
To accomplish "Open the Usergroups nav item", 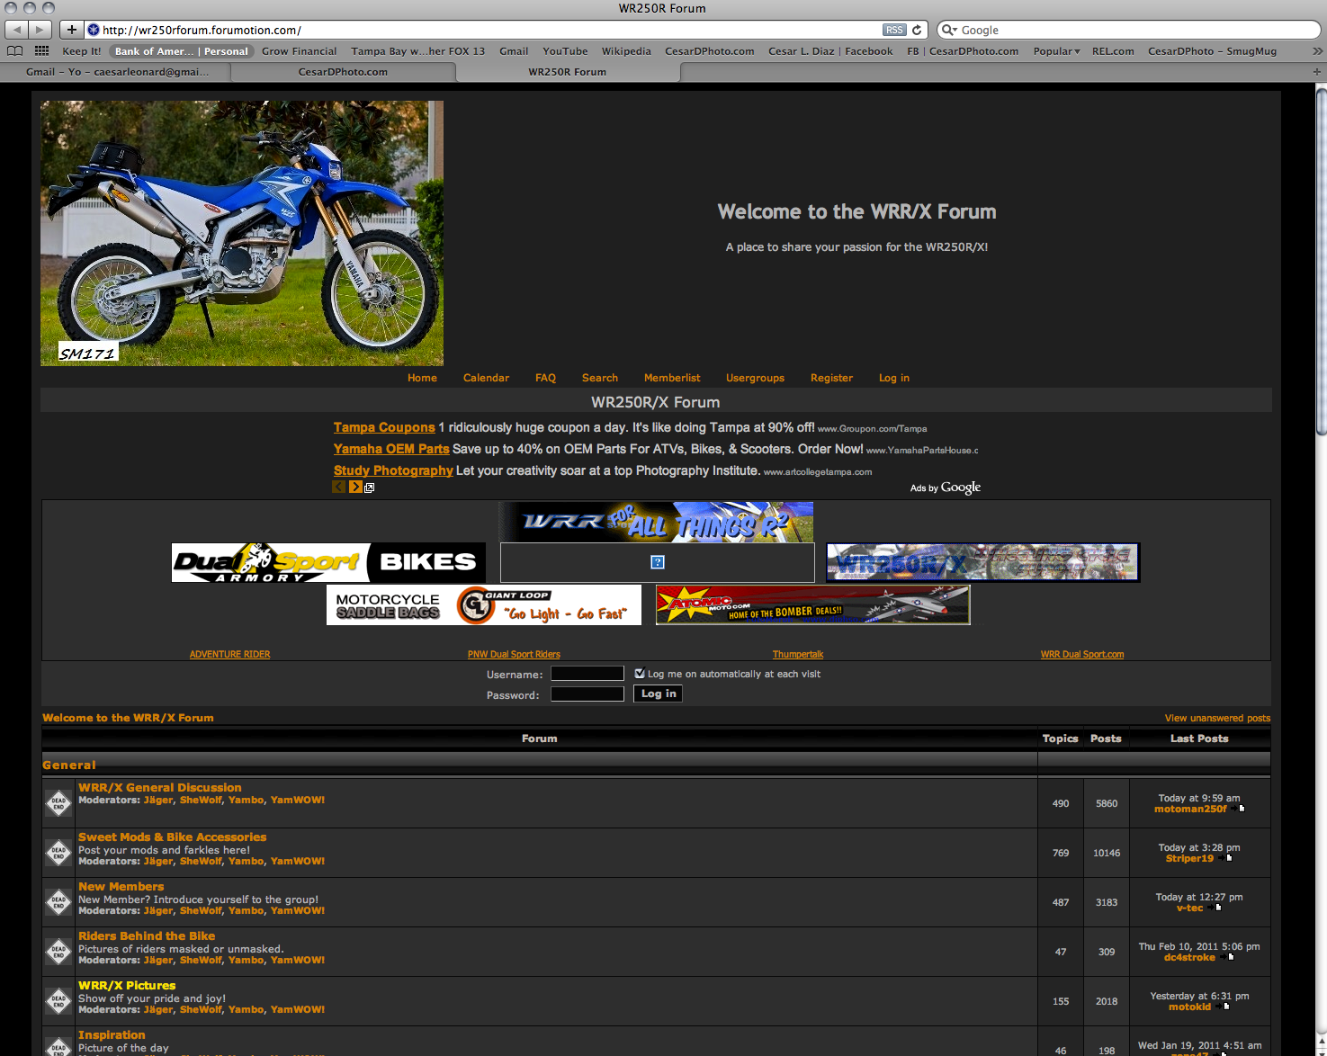I will coord(755,378).
